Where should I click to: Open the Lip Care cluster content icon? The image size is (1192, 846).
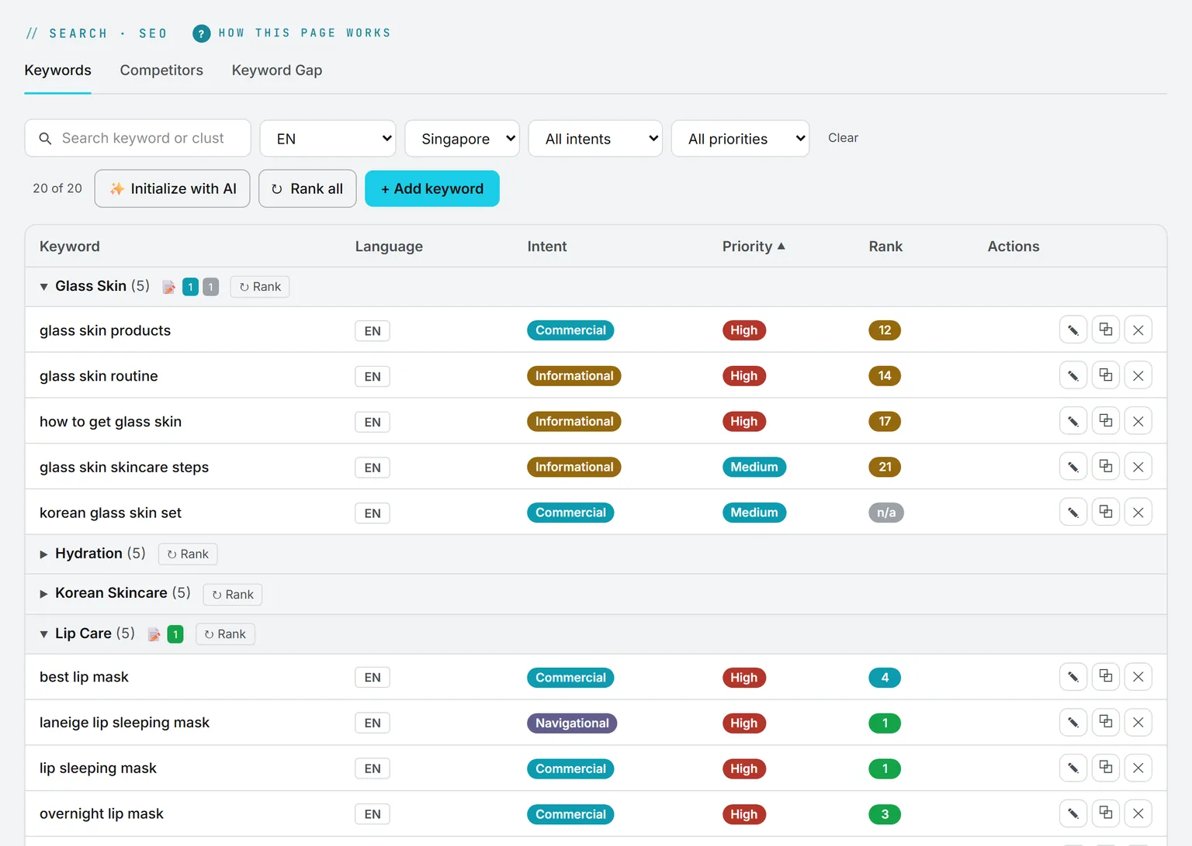coord(154,634)
